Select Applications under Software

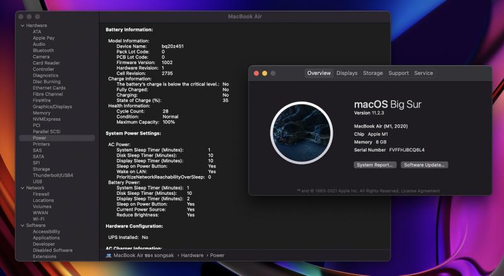click(46, 238)
